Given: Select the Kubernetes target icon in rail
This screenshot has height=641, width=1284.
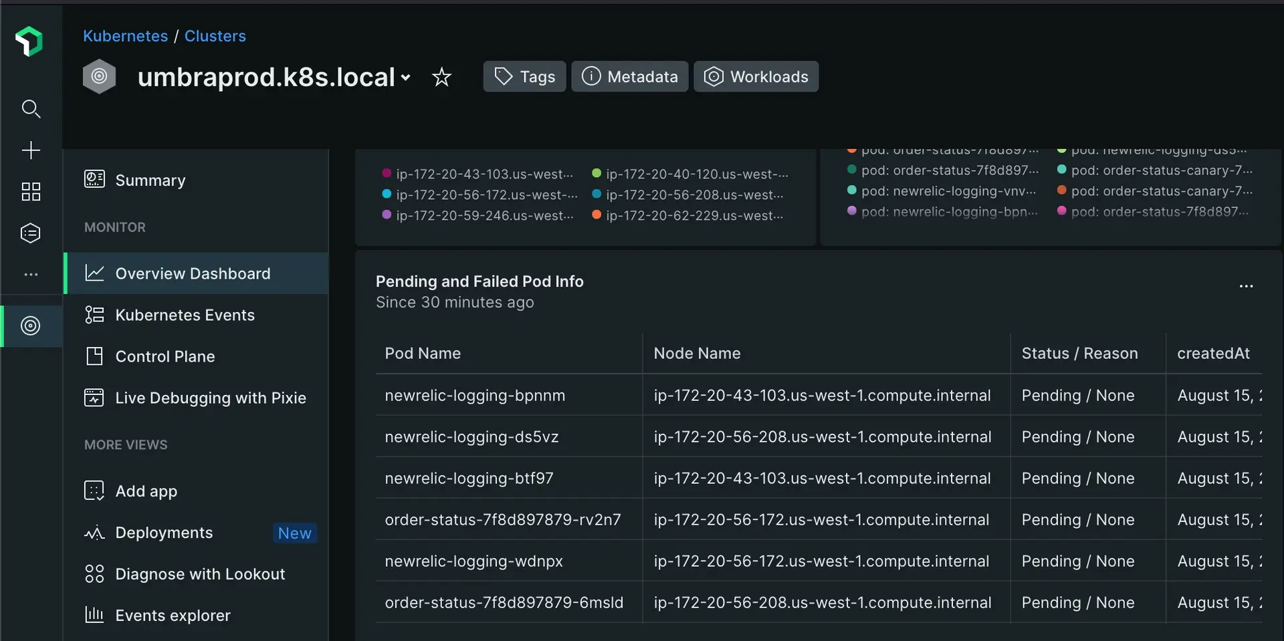Looking at the screenshot, I should click(x=31, y=326).
